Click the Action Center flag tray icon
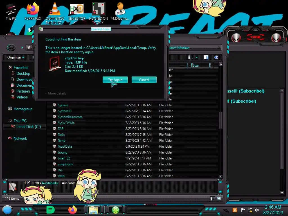This screenshot has width=288, height=216. click(x=243, y=210)
